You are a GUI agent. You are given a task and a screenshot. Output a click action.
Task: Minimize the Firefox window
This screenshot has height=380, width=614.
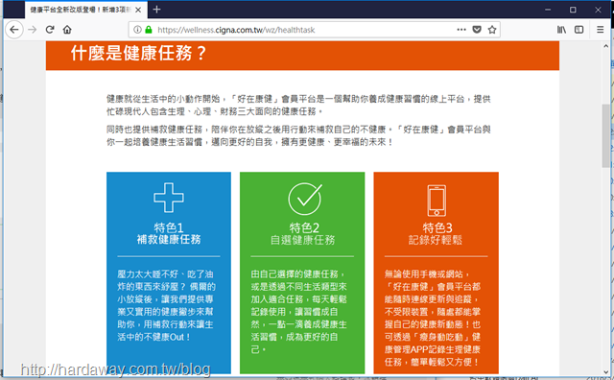548,10
